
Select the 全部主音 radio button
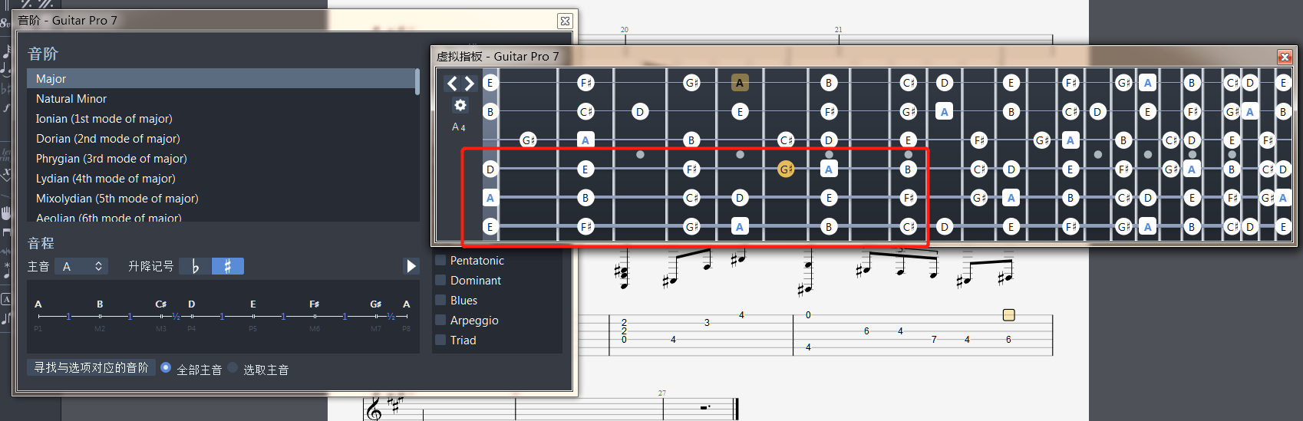coord(166,368)
